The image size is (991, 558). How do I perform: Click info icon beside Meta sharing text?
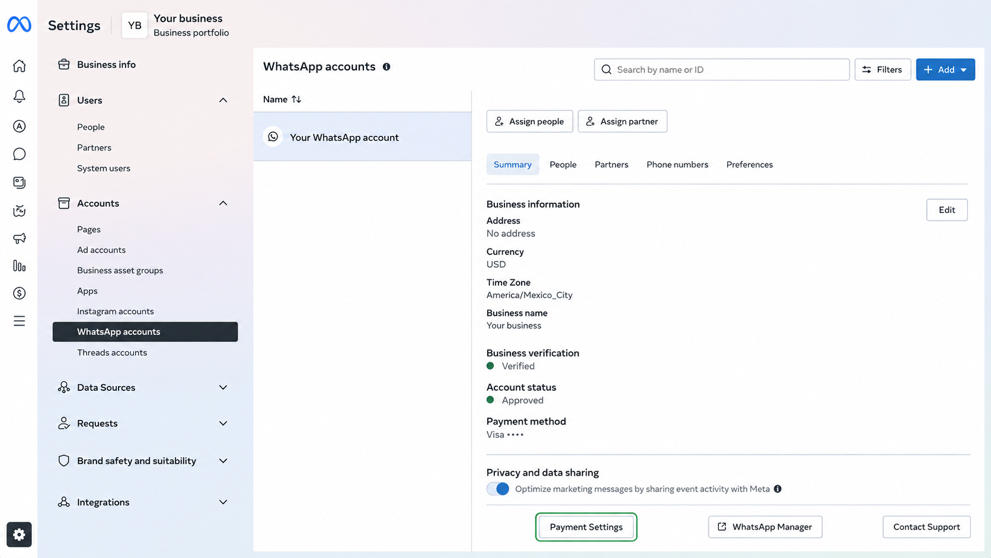[778, 489]
